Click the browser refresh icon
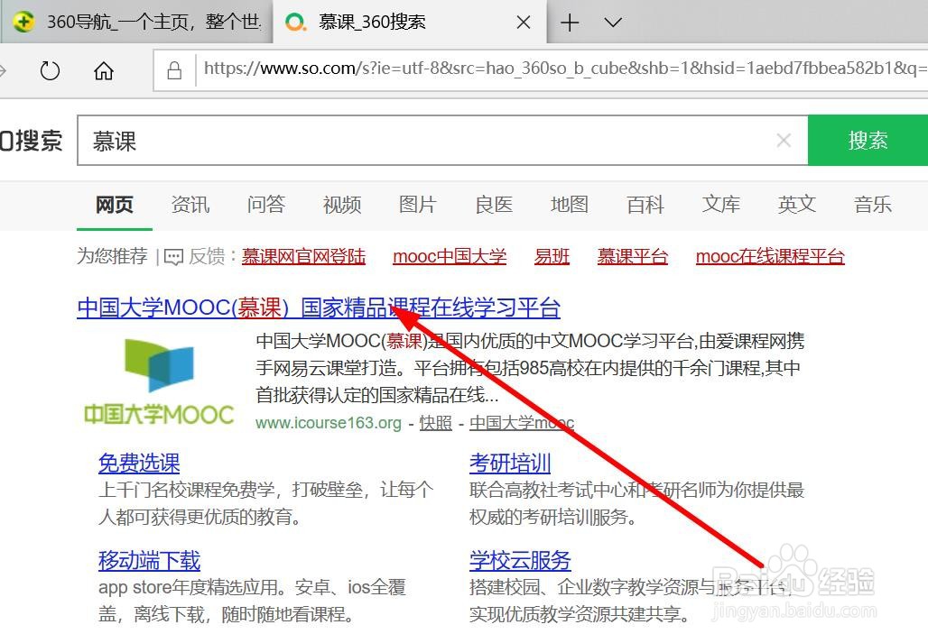The width and height of the screenshot is (928, 643). click(50, 71)
